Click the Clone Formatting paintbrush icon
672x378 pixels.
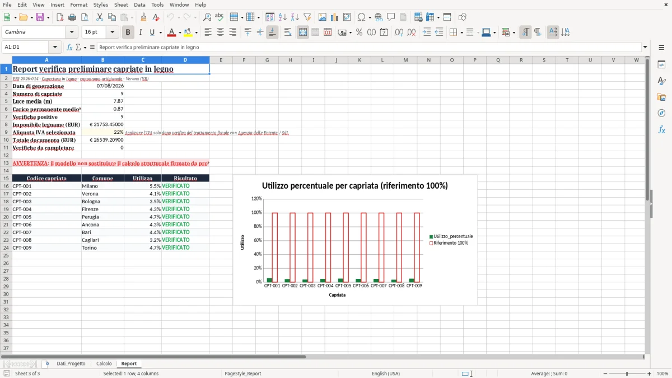click(x=143, y=17)
